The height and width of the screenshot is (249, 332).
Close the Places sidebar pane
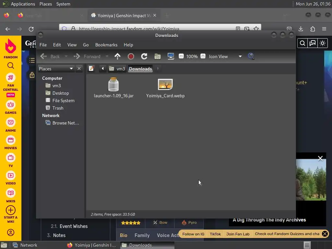coord(79,69)
